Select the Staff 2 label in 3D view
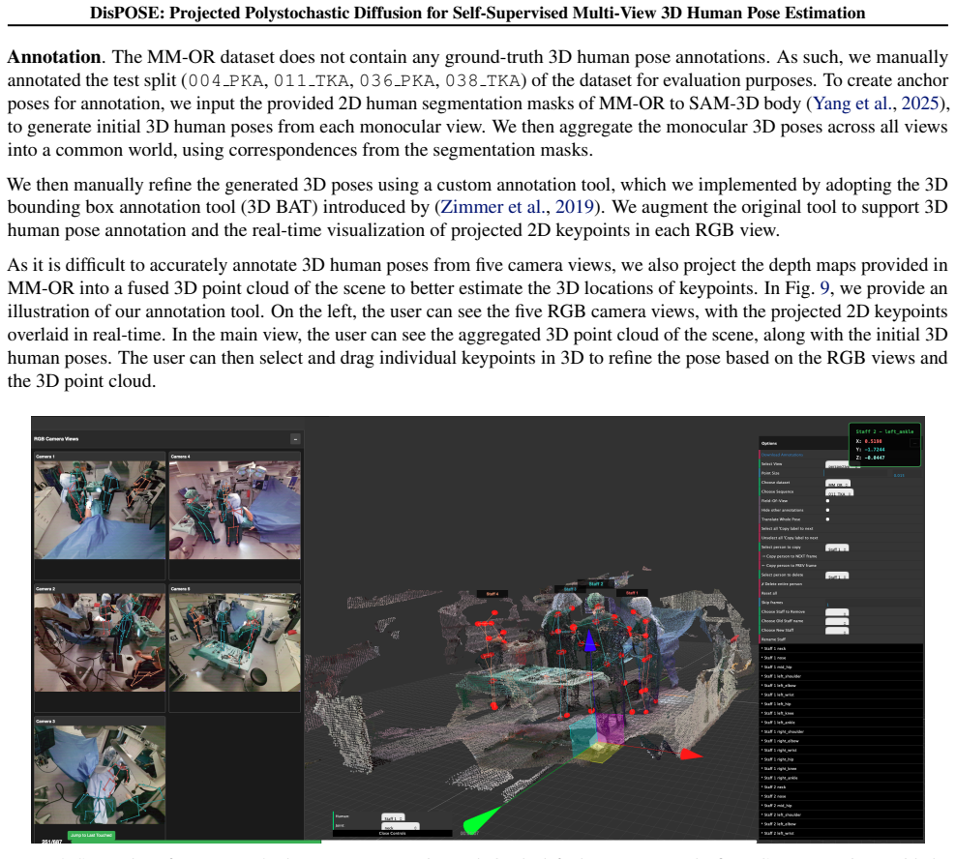Image resolution: width=956 pixels, height=859 pixels. [596, 584]
